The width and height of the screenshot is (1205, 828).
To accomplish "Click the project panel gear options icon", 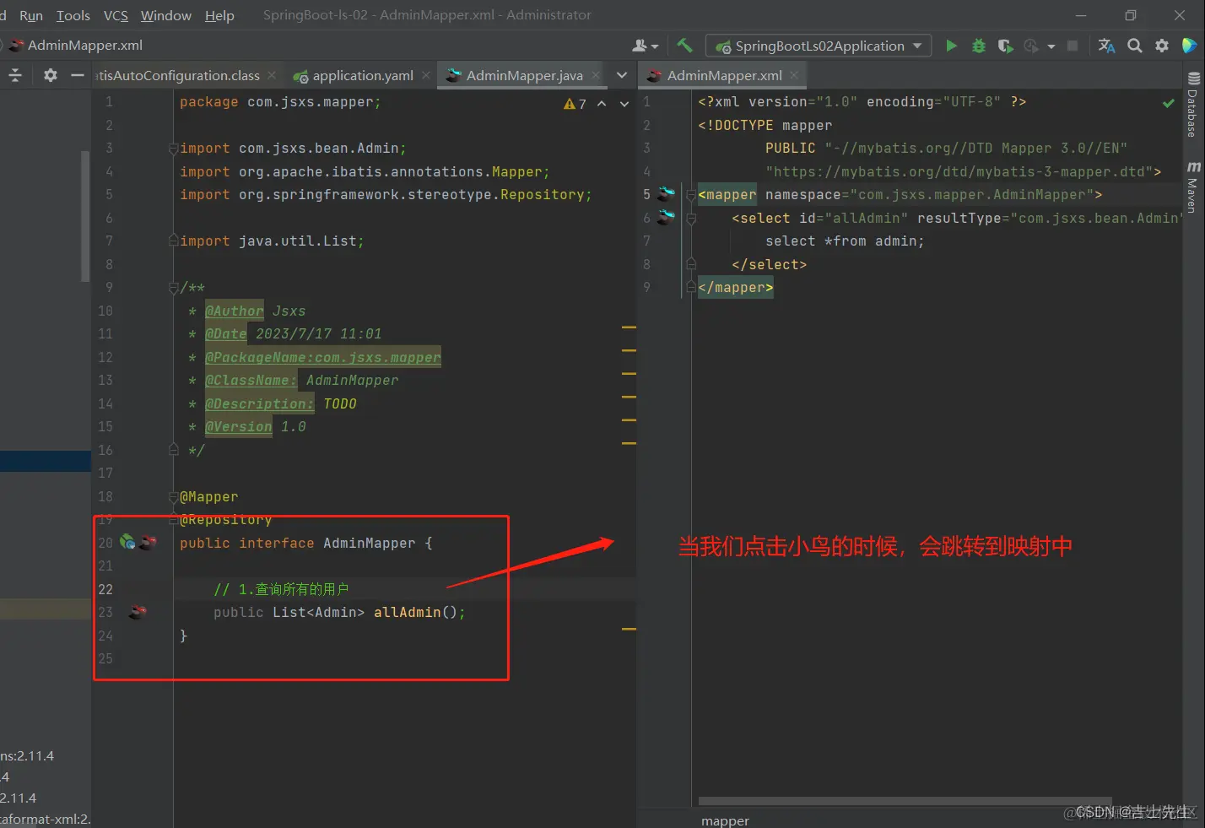I will [x=51, y=75].
